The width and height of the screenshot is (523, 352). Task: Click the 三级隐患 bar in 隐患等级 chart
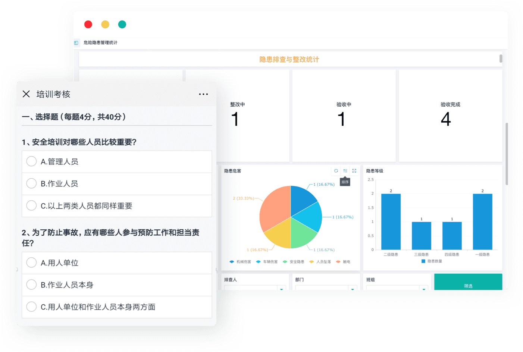point(422,236)
